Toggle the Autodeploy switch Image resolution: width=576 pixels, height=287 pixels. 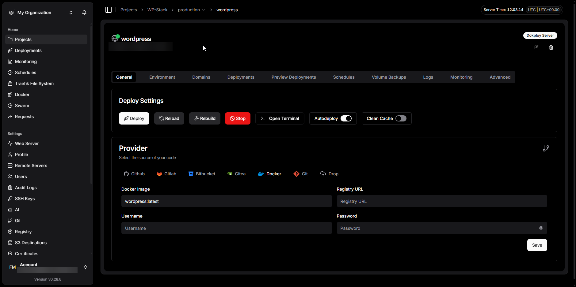point(346,118)
